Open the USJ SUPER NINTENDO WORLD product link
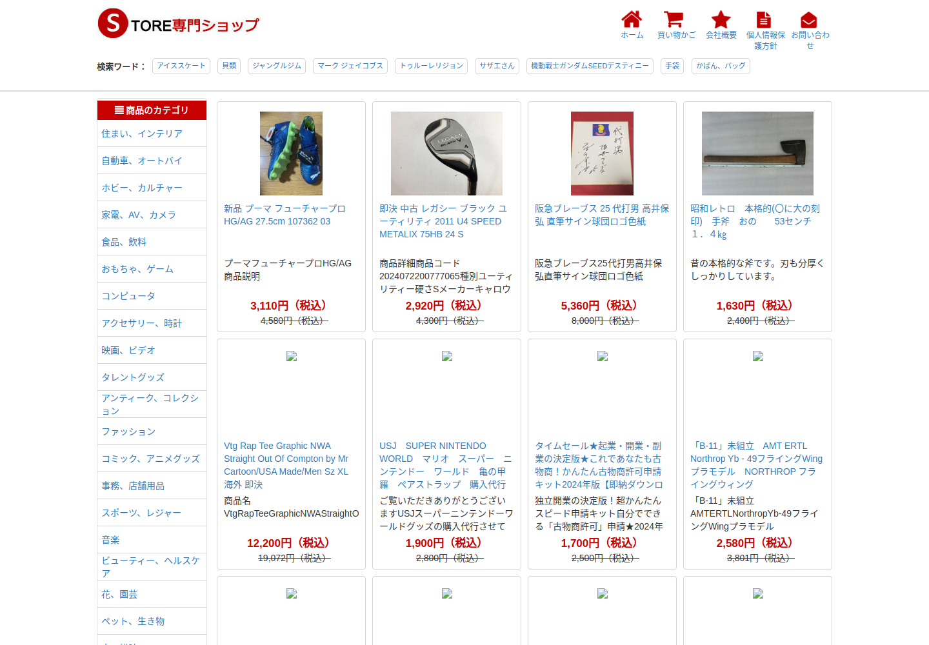 (445, 465)
